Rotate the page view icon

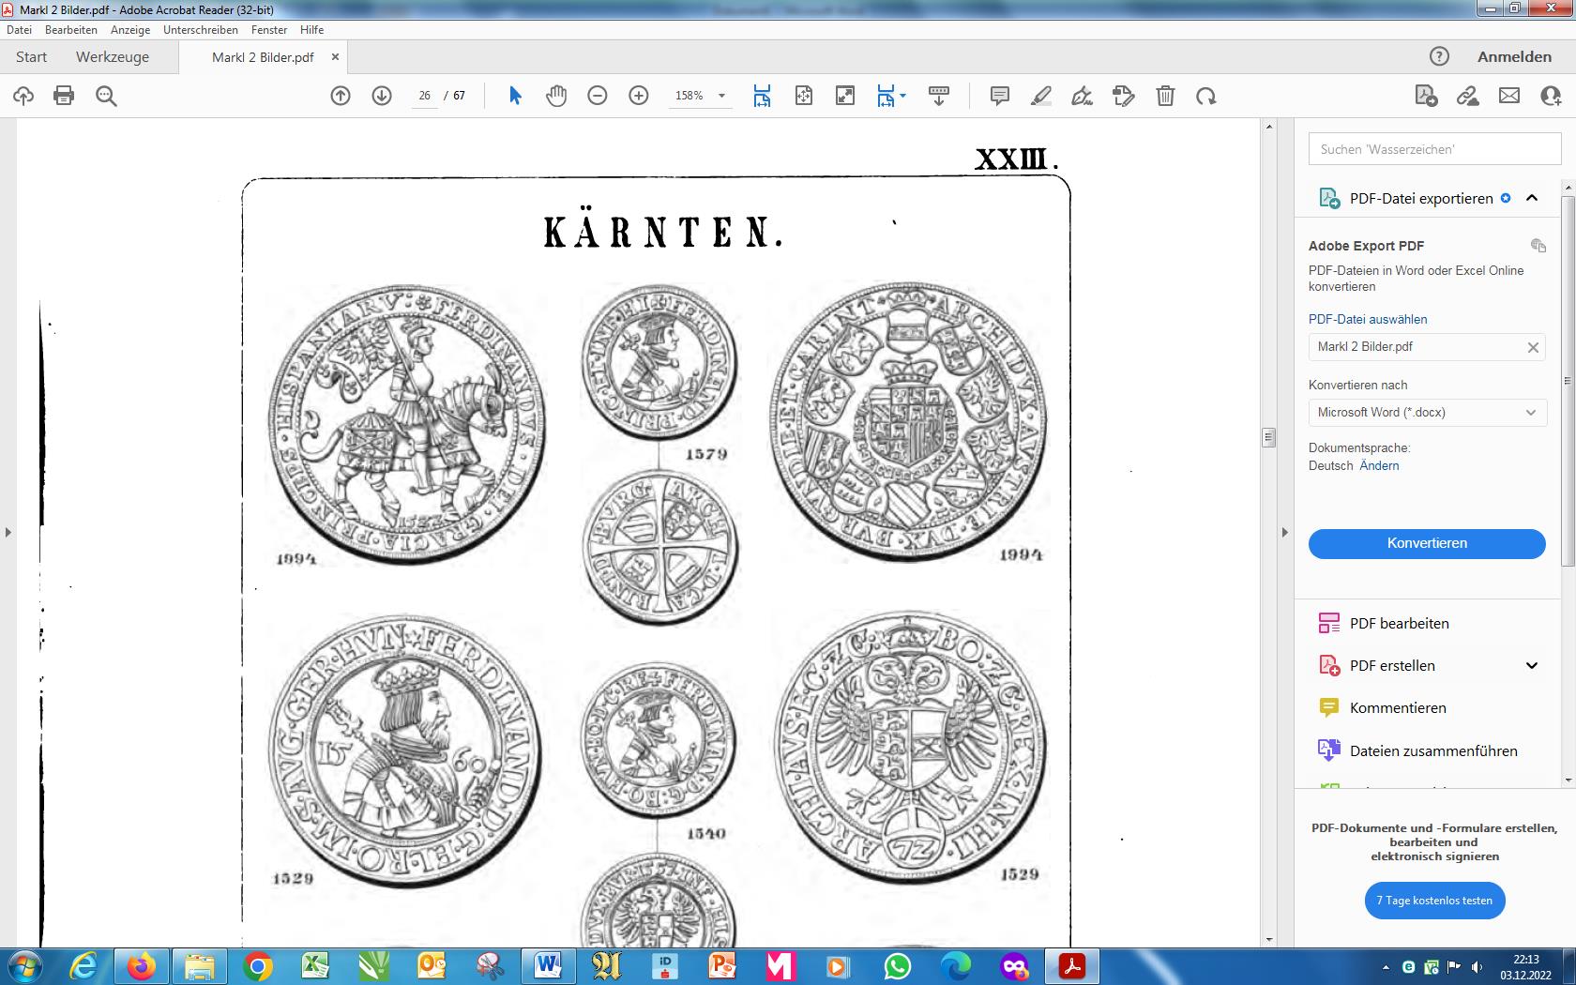pyautogui.click(x=1206, y=96)
